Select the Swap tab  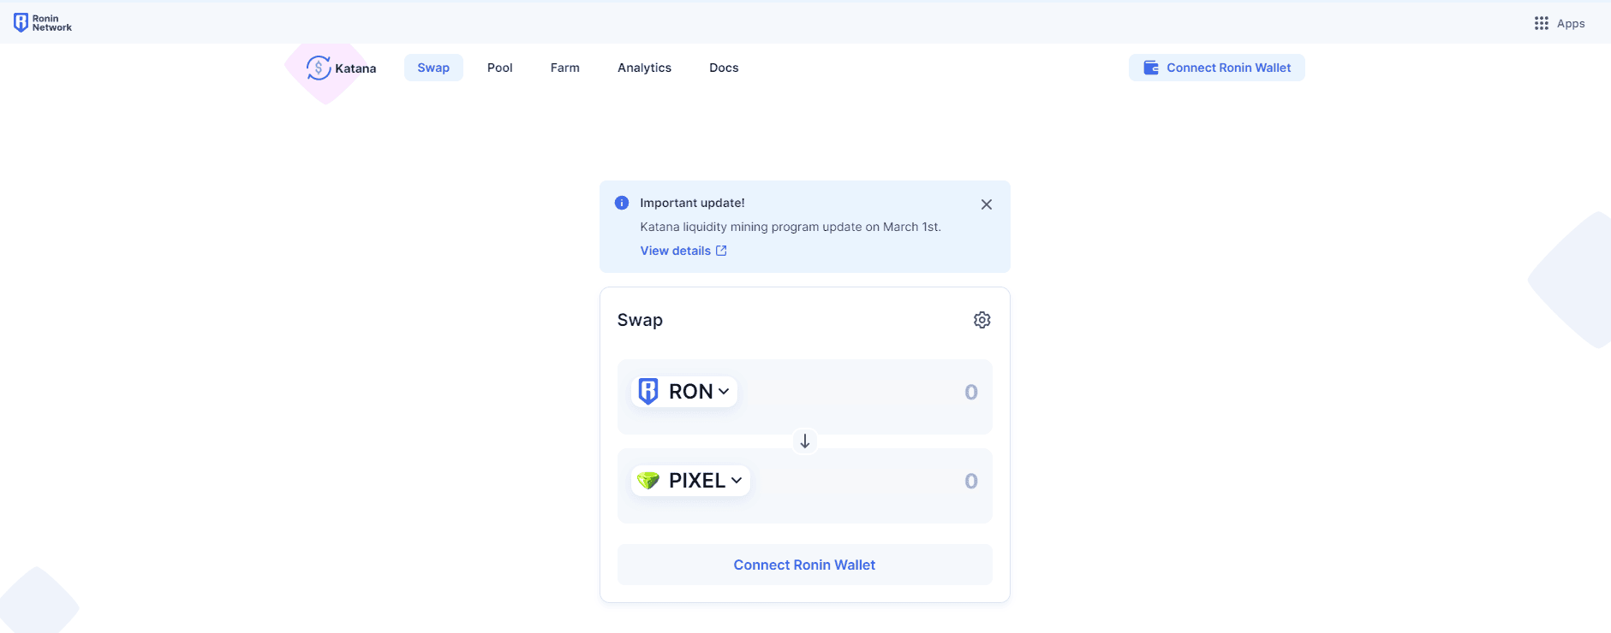(433, 68)
